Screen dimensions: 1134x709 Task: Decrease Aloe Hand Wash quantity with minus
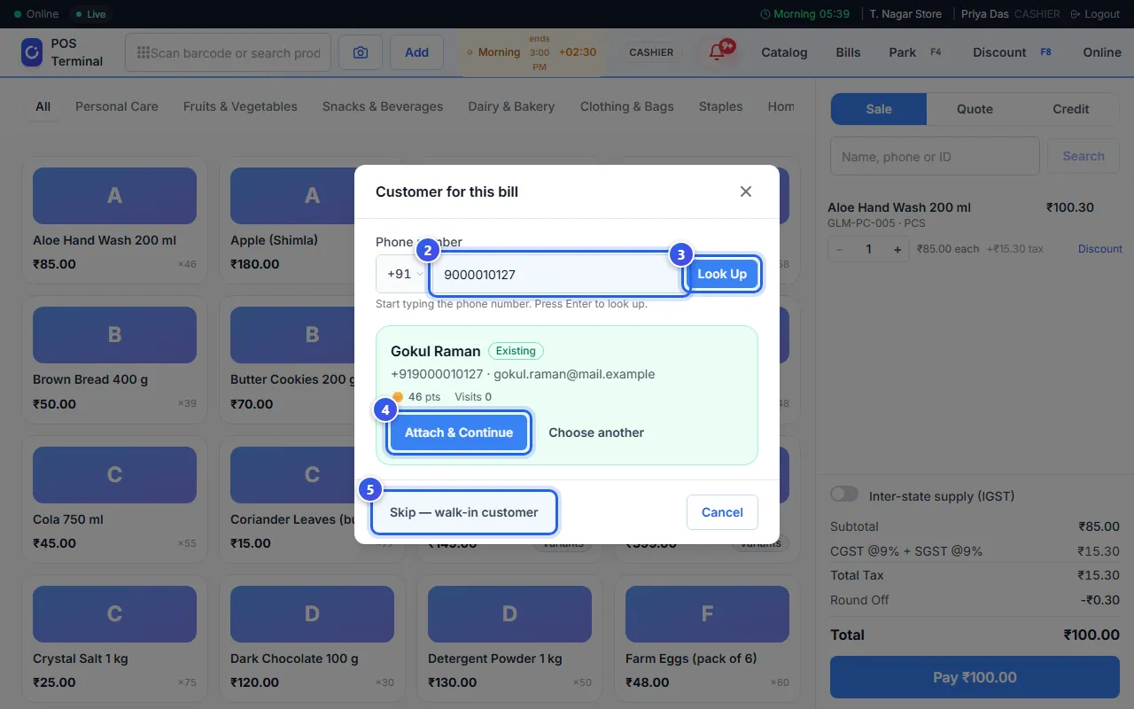click(840, 249)
